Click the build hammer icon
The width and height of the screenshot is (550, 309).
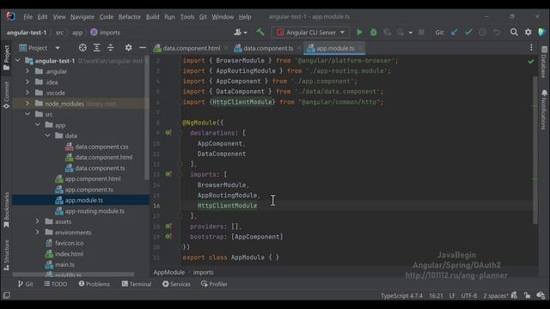point(260,33)
